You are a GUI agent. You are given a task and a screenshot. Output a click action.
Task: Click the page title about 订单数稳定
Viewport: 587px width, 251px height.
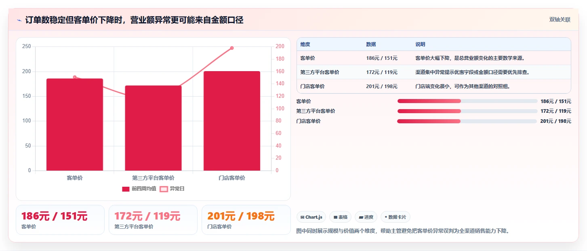(134, 20)
